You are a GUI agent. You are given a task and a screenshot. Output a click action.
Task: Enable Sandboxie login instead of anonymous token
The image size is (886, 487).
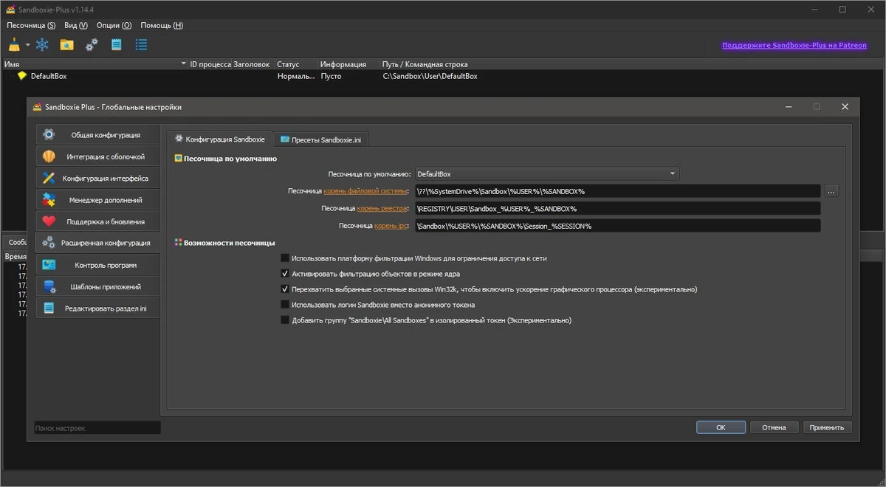(x=285, y=305)
